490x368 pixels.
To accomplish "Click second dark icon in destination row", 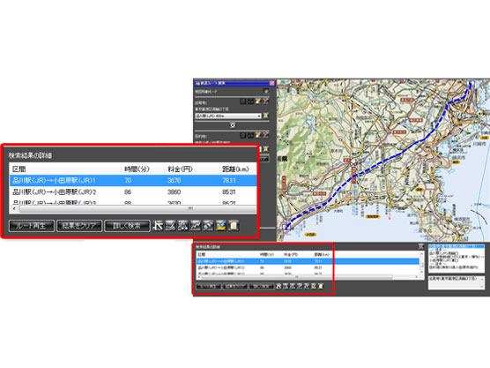I will [x=250, y=135].
